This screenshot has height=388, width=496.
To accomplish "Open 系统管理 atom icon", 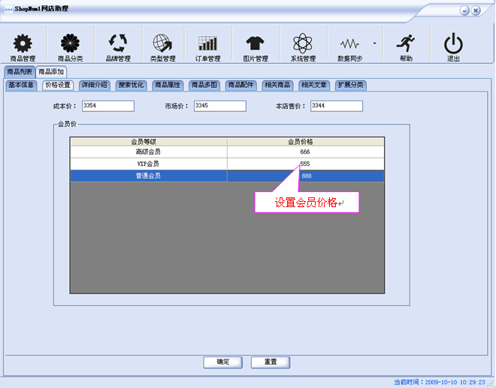I will (x=303, y=44).
